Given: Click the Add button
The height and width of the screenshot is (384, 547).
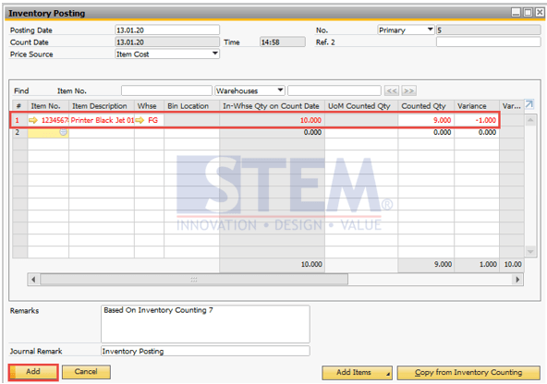Looking at the screenshot, I should click(33, 372).
